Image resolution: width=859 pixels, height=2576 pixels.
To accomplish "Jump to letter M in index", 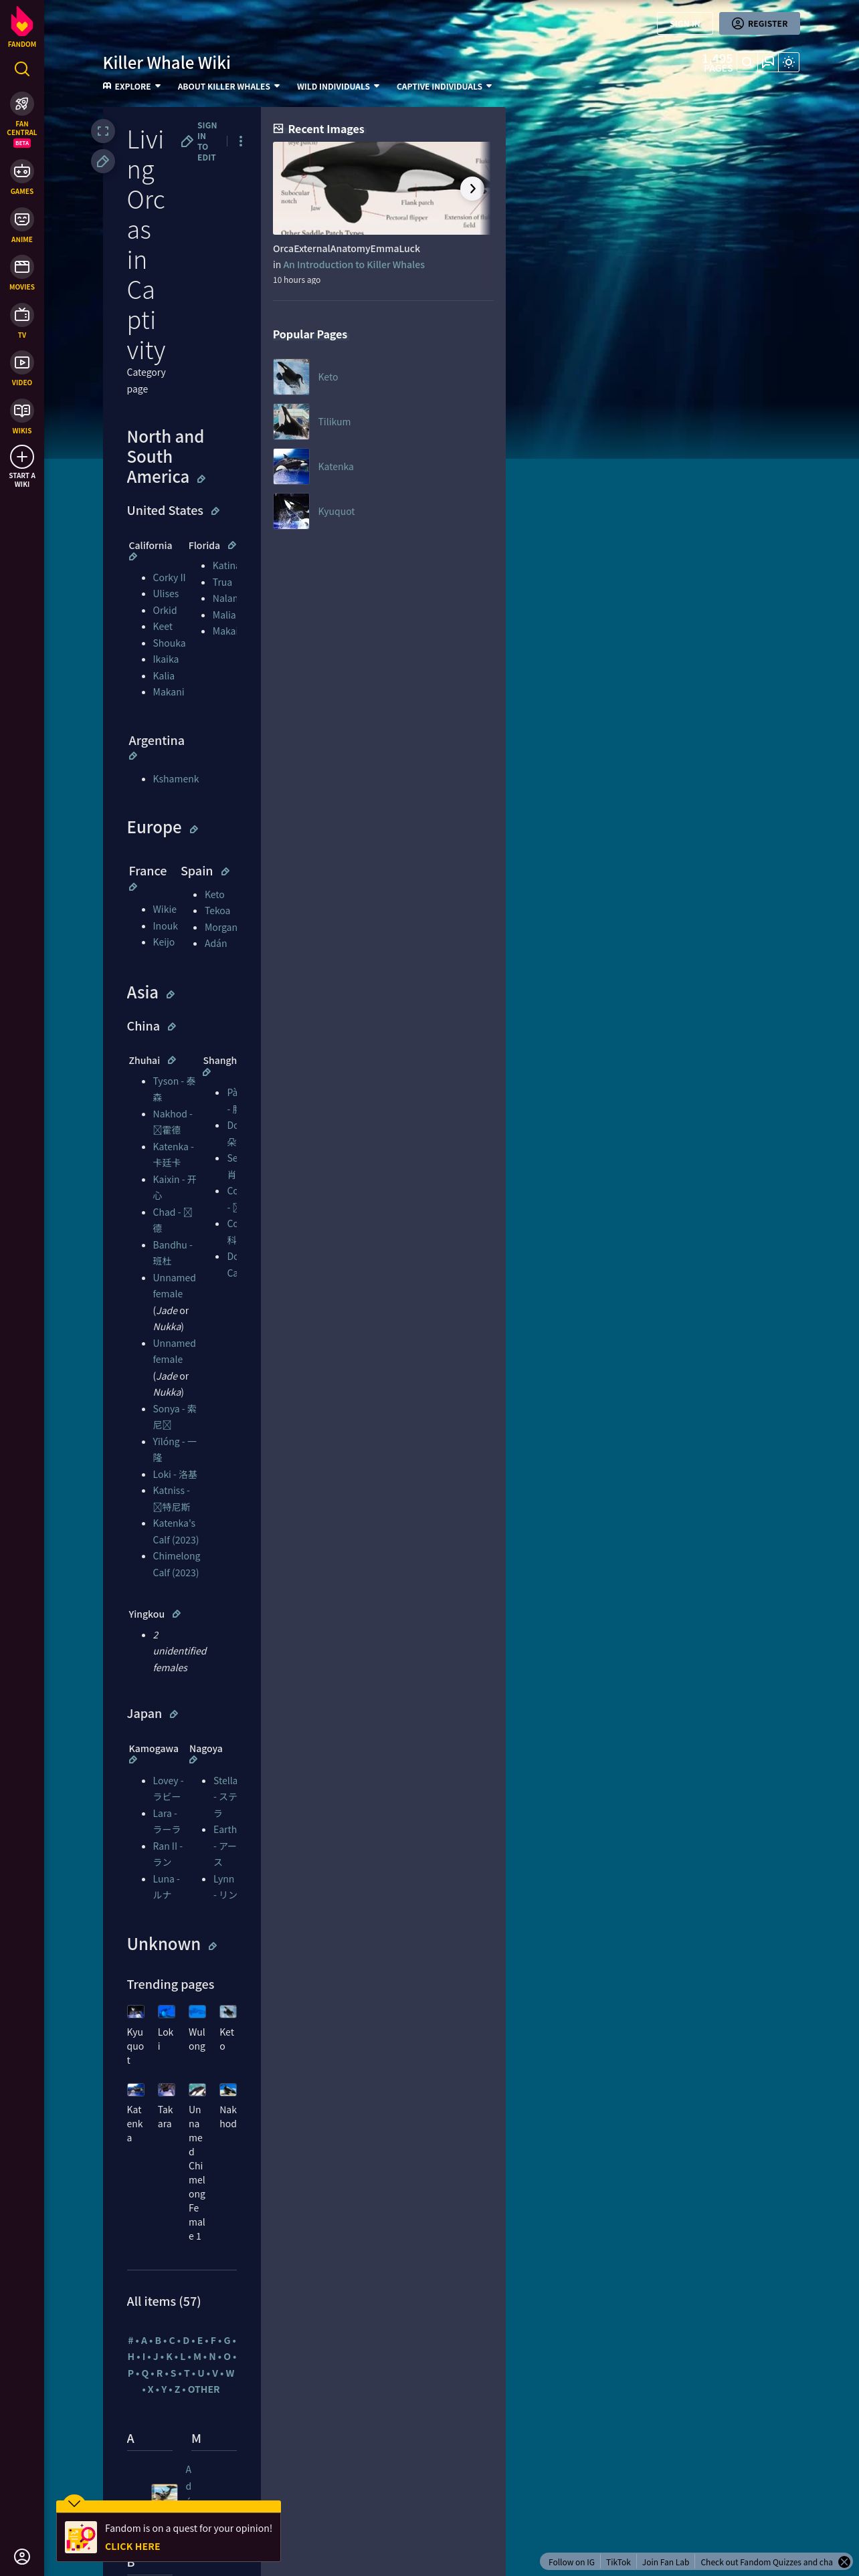I will coord(198,2357).
